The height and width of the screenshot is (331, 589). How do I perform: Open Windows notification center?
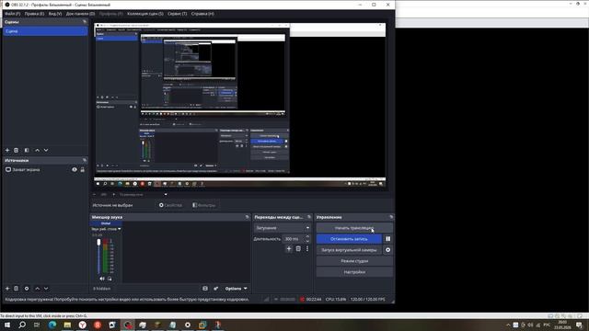(580, 325)
